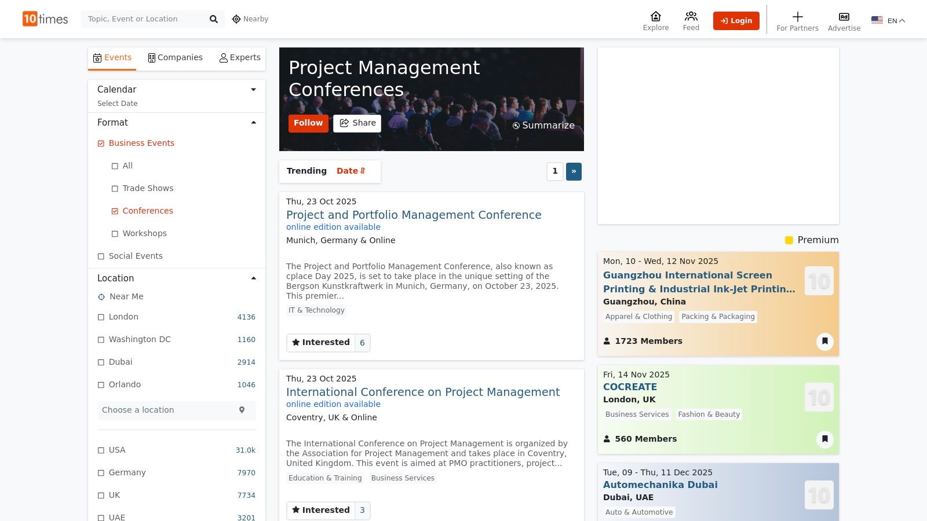927x521 pixels.
Task: Collapse the Format filter section
Action: coord(253,123)
